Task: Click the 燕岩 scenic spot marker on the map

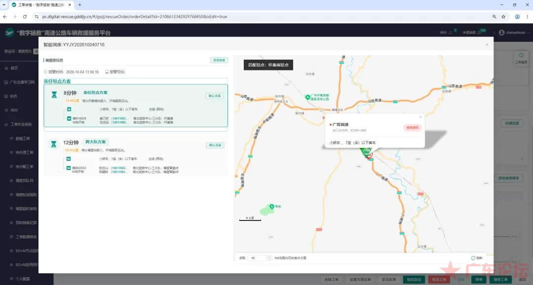Action: pos(271,206)
